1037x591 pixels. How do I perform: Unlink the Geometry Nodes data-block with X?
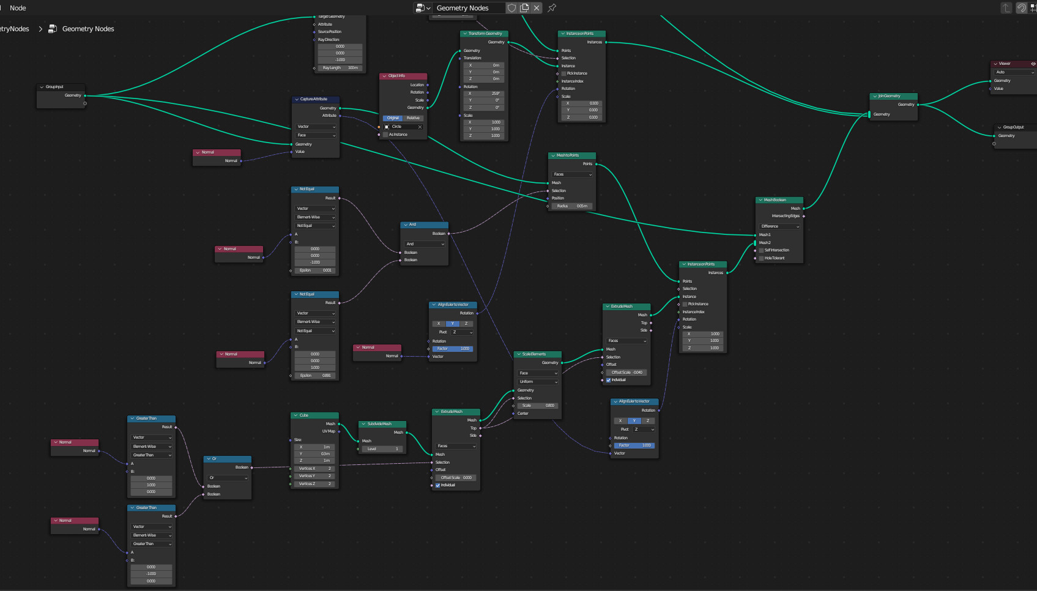click(537, 8)
